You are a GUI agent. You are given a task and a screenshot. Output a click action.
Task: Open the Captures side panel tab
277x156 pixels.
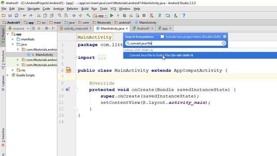[x=3, y=83]
